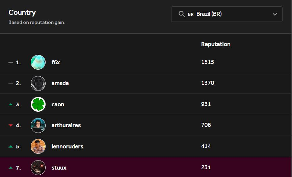Click the search magnifier icon
Screen dimensions: 292x177
pyautogui.click(x=182, y=14)
